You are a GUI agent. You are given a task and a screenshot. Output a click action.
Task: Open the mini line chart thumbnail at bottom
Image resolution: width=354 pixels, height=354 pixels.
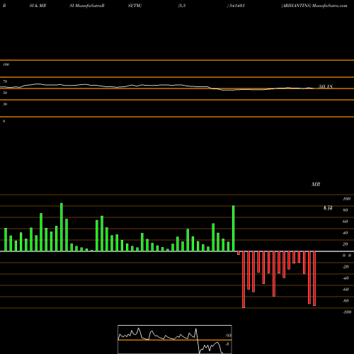coord(175,339)
